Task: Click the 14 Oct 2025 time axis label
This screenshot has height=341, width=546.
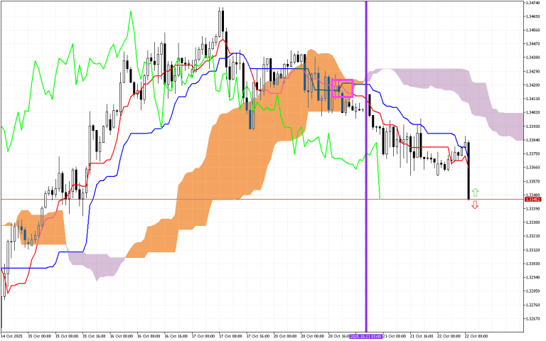Action: pyautogui.click(x=12, y=336)
